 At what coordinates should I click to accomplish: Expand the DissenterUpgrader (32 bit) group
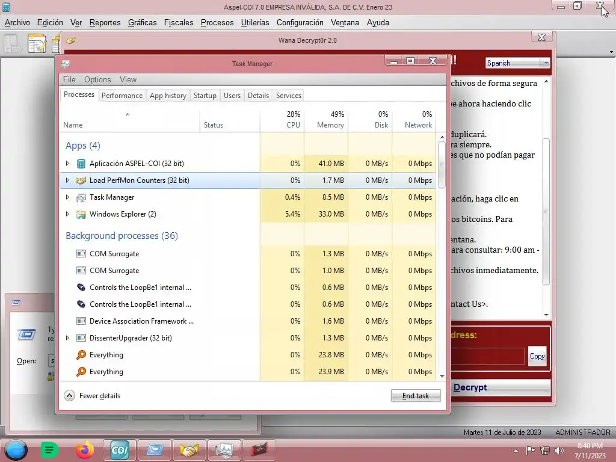(67, 338)
